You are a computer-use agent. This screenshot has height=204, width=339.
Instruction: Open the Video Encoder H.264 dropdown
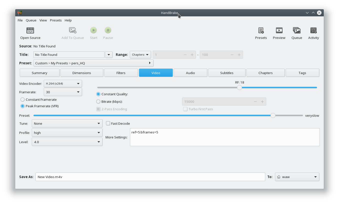pyautogui.click(x=63, y=84)
